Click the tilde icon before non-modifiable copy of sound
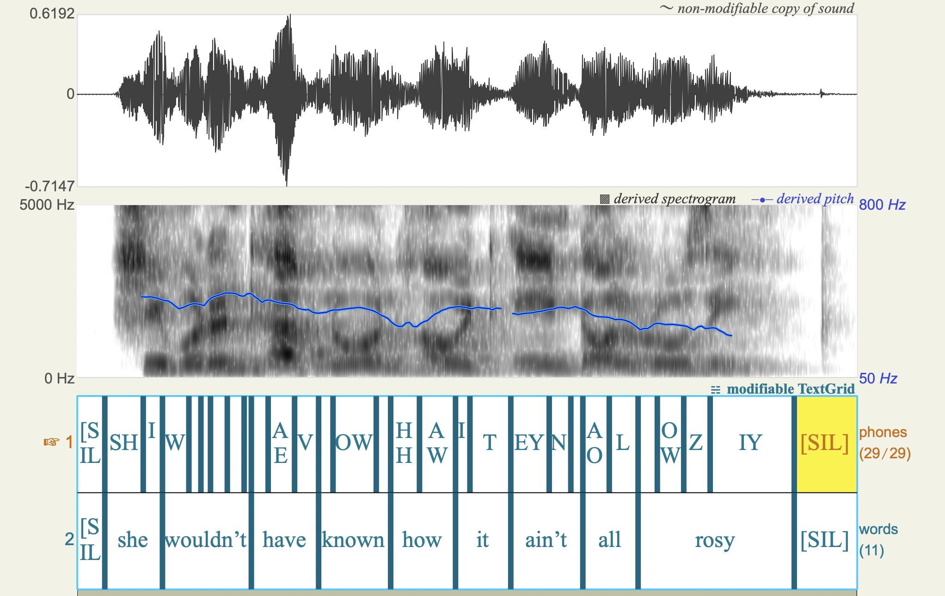945x596 pixels. (x=666, y=8)
